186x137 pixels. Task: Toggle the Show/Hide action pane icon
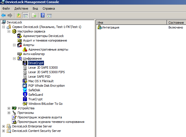click(x=49, y=16)
